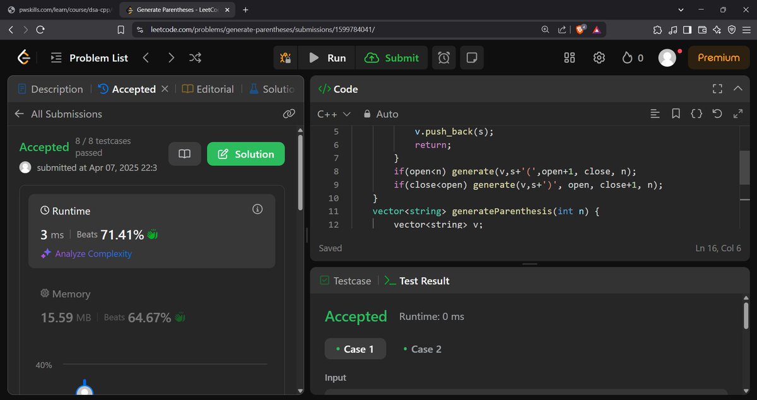Go back to All Submissions
This screenshot has height=400, width=757.
(58, 114)
